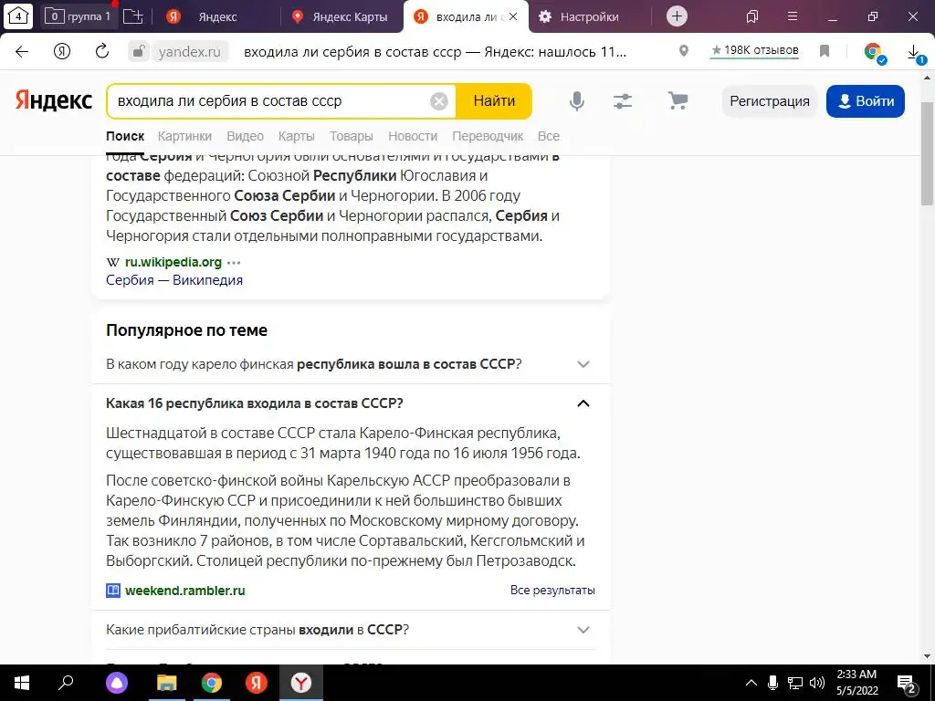Reload the current page

pyautogui.click(x=102, y=51)
